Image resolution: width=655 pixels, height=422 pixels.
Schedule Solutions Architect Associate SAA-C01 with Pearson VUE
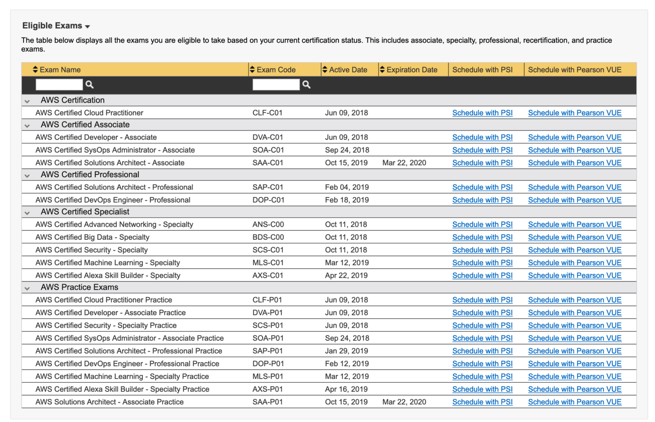pos(575,163)
